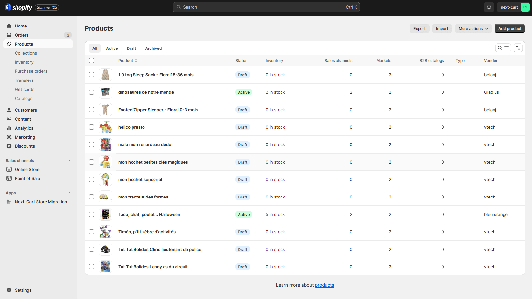Open Orders icon in sidebar
The width and height of the screenshot is (532, 299).
9,35
